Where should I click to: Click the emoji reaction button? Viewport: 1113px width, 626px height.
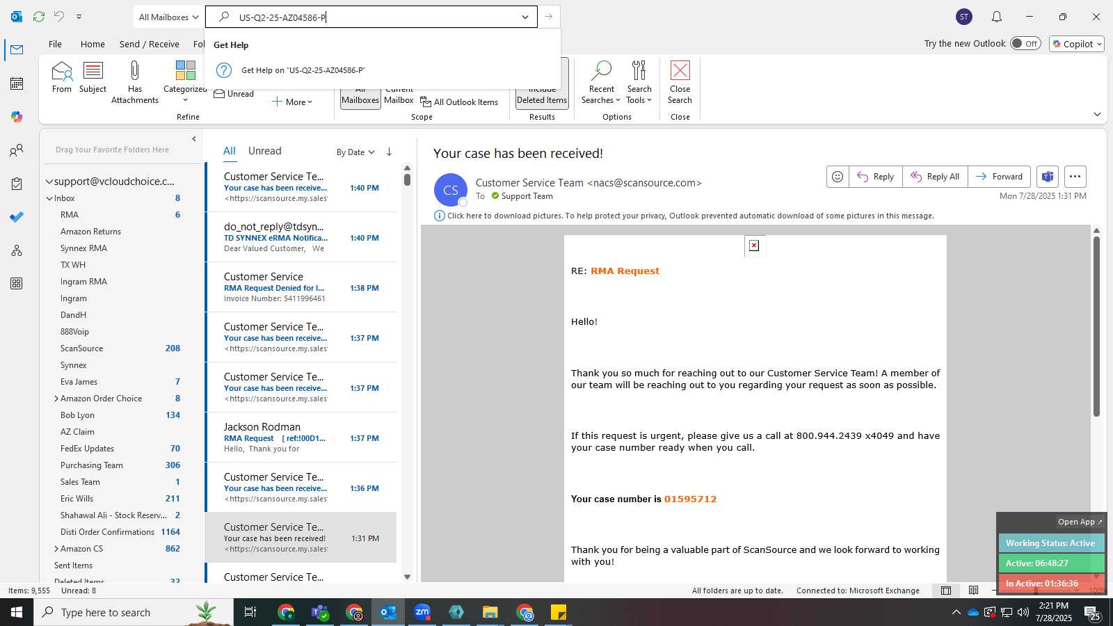pyautogui.click(x=838, y=177)
